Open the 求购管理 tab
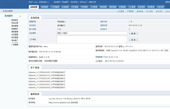This screenshot has height=109, width=170. (84, 7)
